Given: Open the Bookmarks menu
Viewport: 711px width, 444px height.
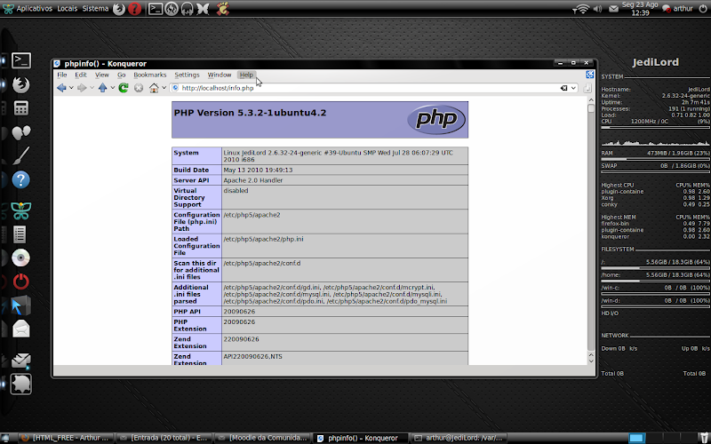Looking at the screenshot, I should tap(150, 75).
